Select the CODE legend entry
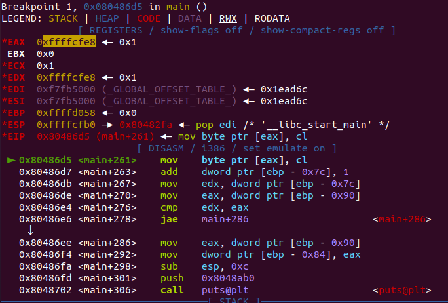 pyautogui.click(x=149, y=18)
